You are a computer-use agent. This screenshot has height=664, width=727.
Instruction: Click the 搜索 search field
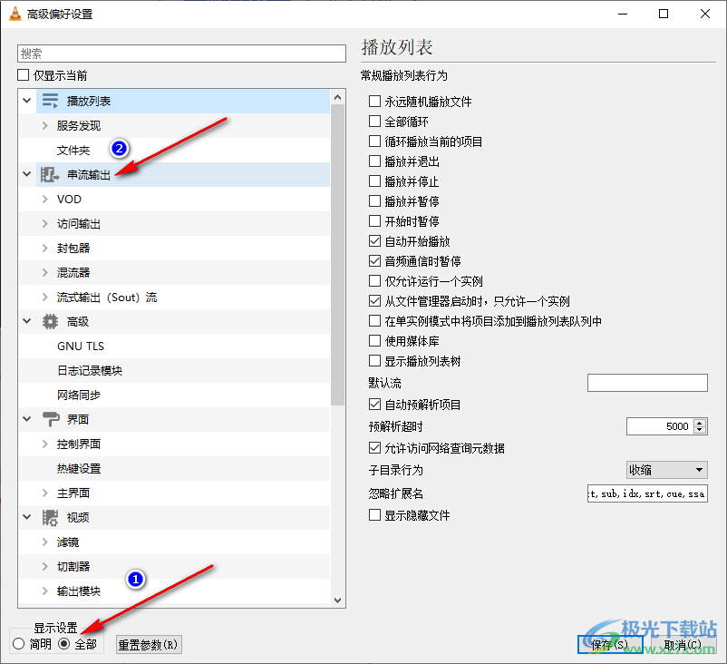181,54
